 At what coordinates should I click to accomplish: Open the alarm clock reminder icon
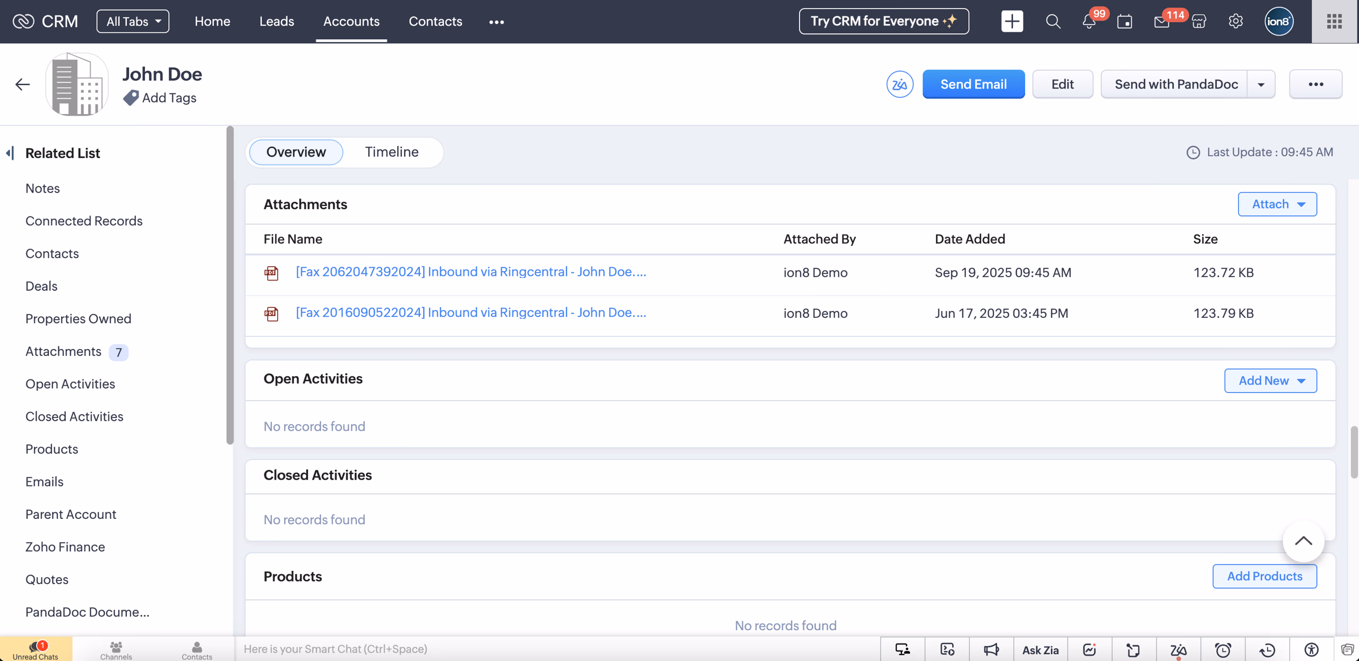coord(1224,649)
